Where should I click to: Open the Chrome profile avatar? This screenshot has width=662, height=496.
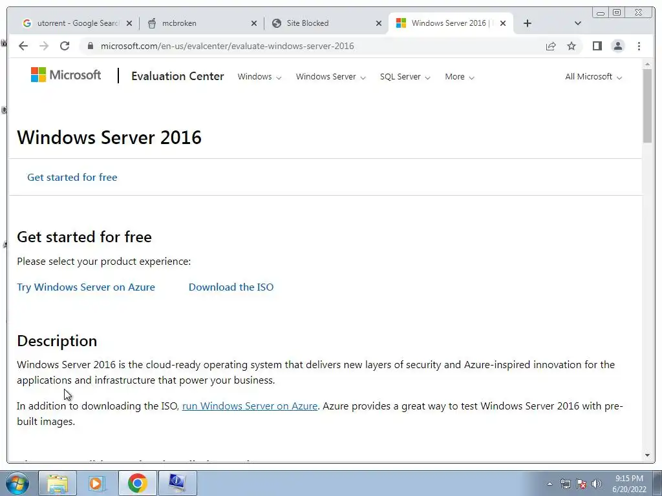[617, 46]
